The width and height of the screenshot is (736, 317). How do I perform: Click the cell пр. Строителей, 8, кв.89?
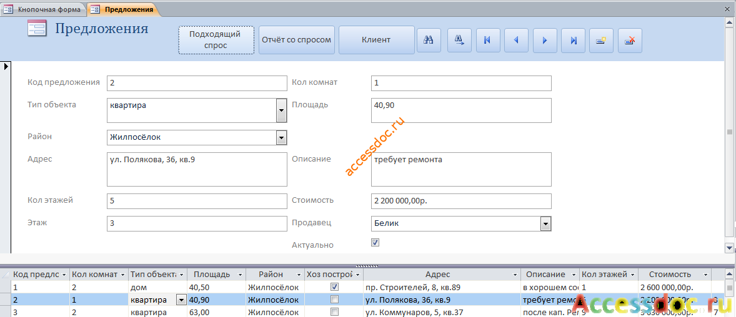tap(442, 286)
